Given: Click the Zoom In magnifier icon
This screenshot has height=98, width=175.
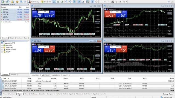Looking at the screenshot, I should point(66,2).
